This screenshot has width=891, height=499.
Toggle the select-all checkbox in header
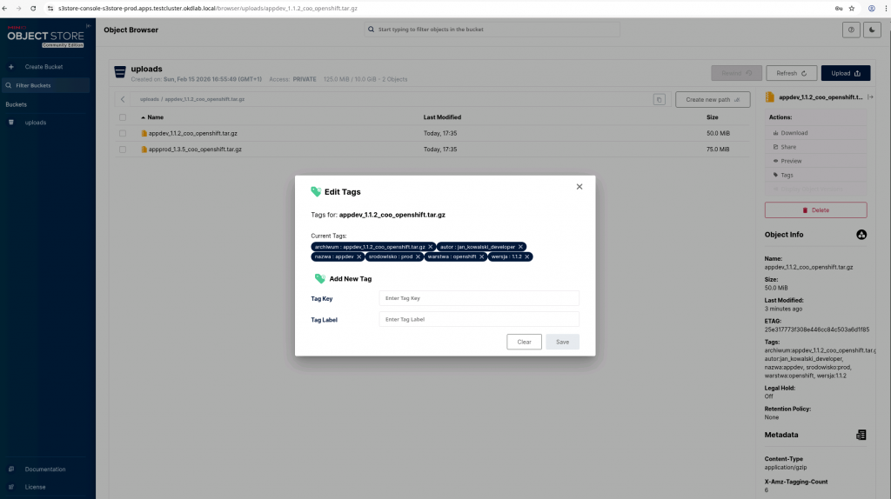tap(123, 117)
